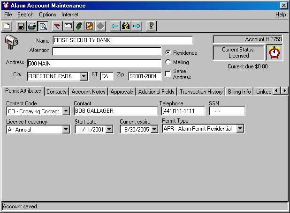The height and width of the screenshot is (213, 290).
Task: Click the green dollar sign icon
Action: tap(79, 26)
